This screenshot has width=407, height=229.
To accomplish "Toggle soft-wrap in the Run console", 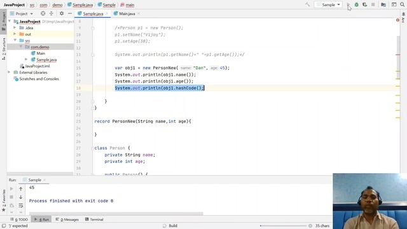I will tap(21, 205).
